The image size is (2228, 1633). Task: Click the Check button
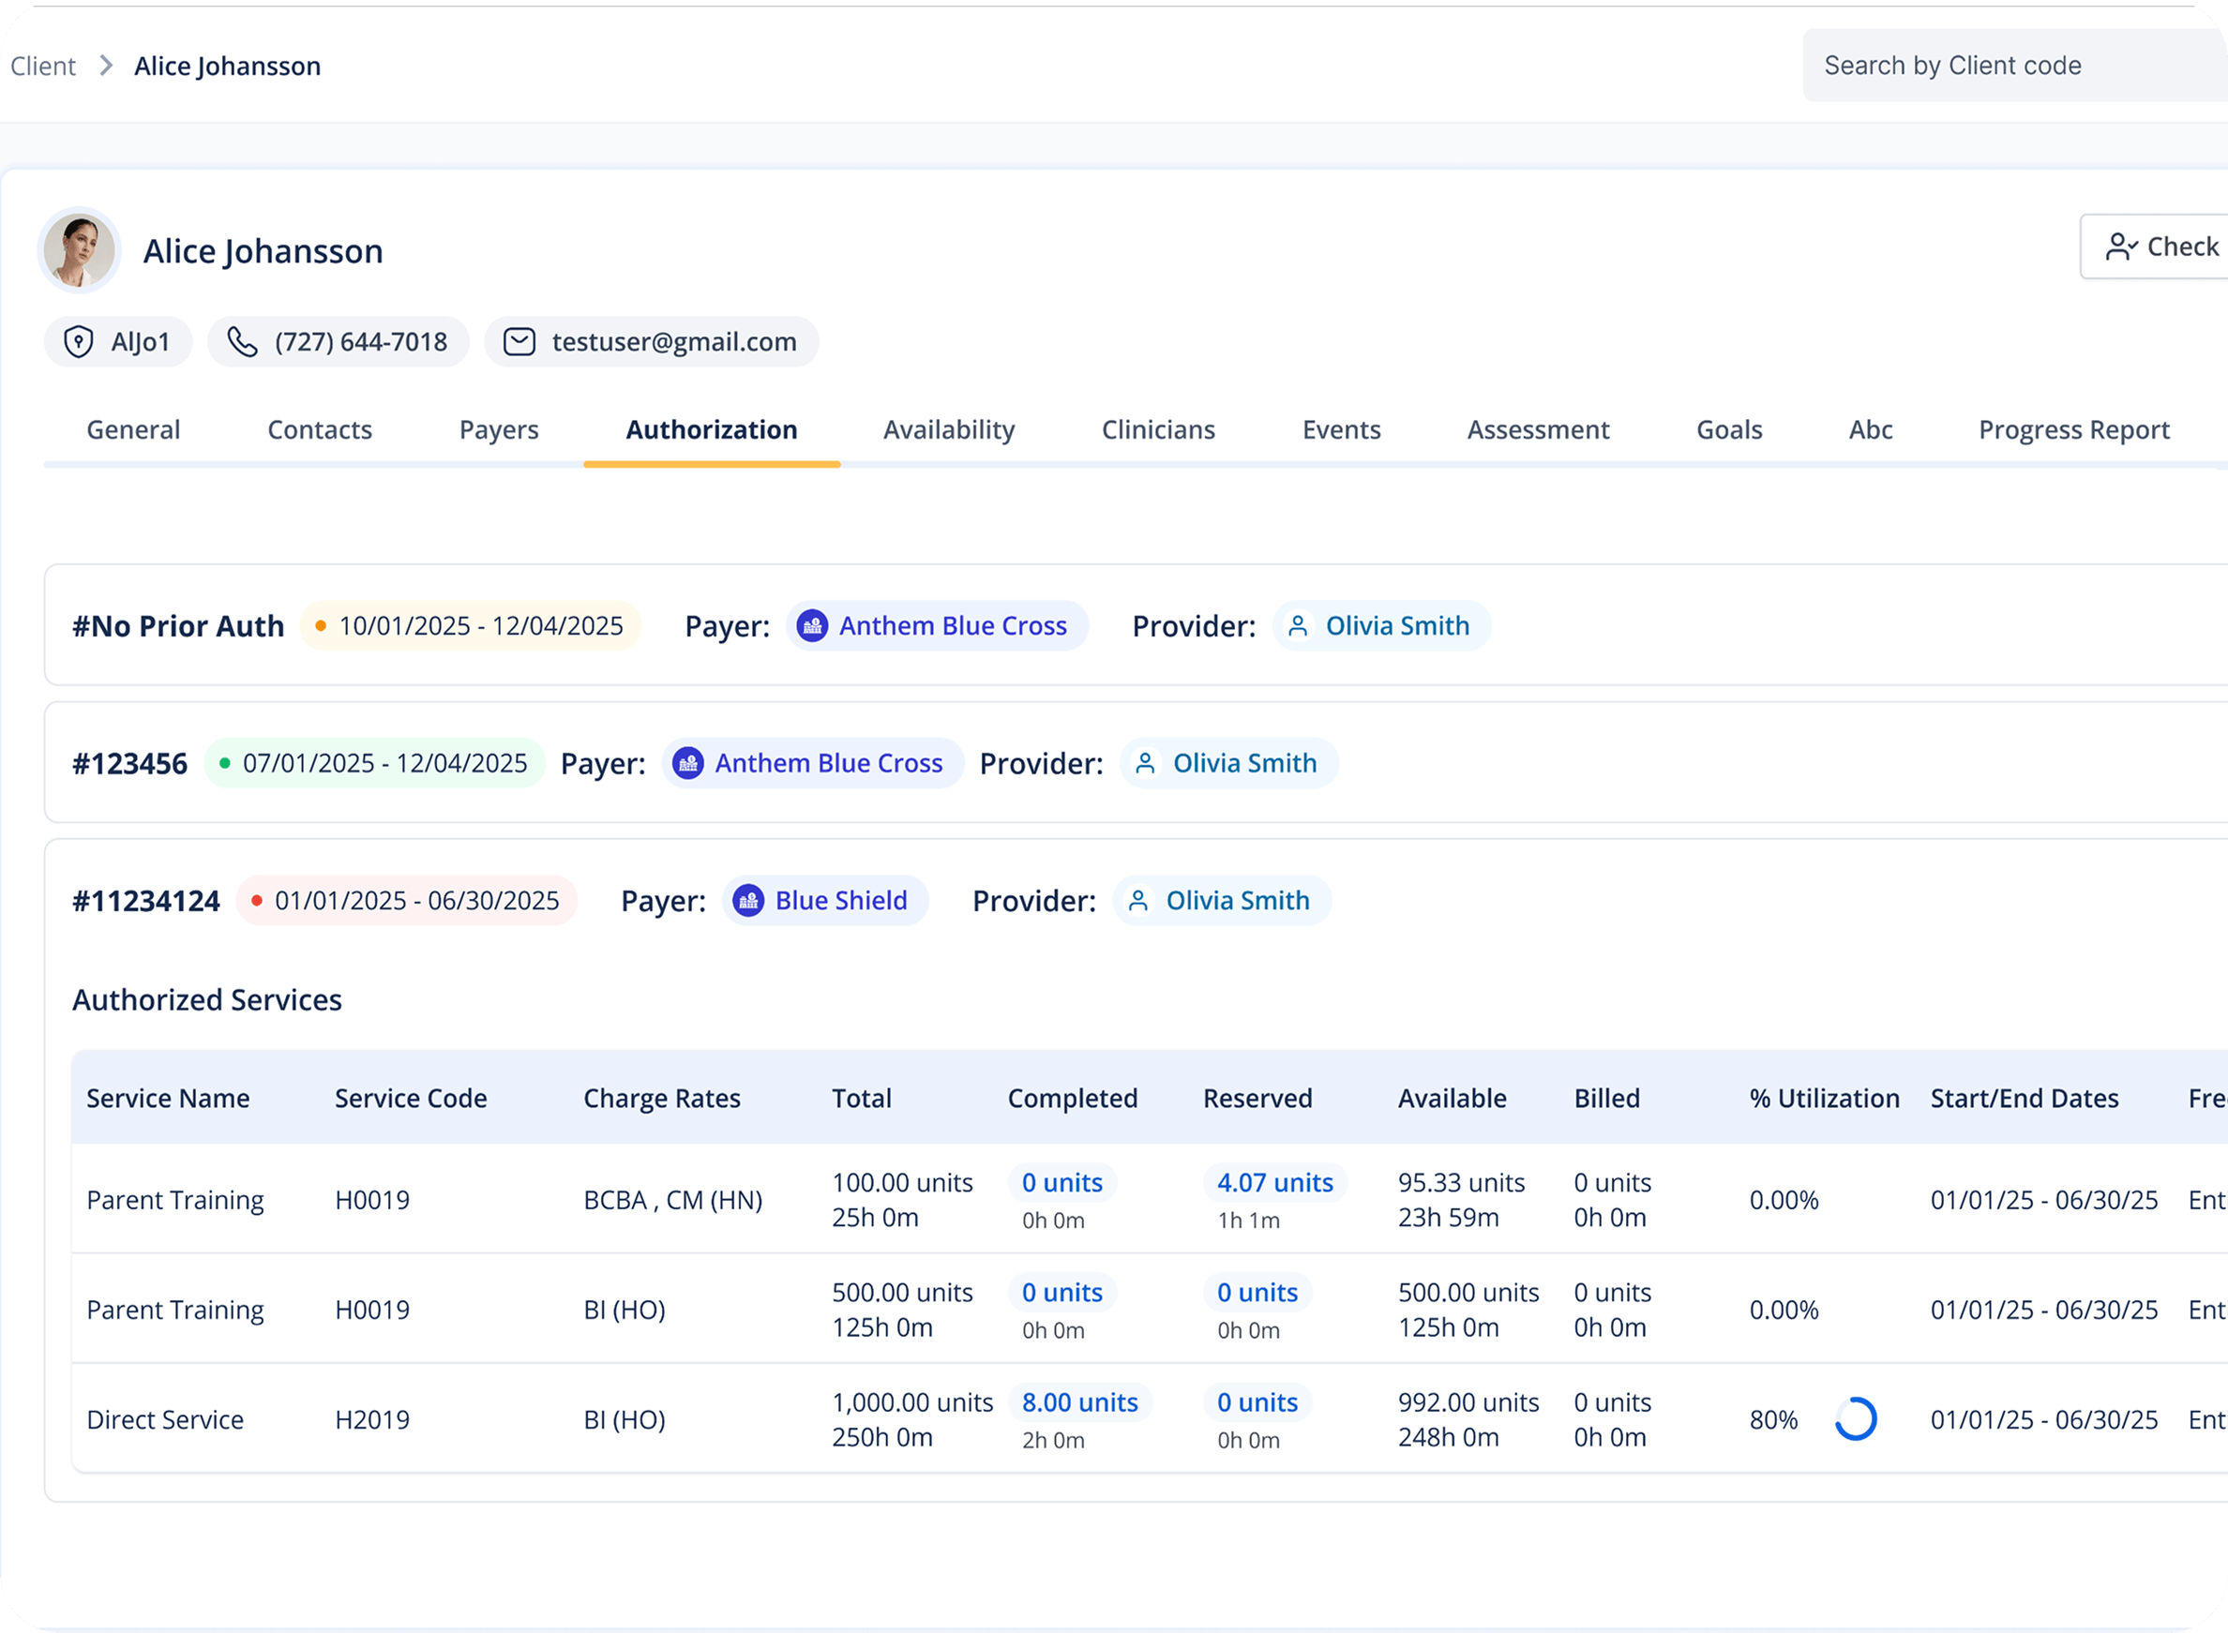tap(2154, 247)
